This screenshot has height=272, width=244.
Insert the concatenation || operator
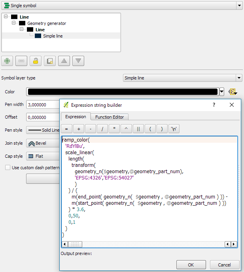pyautogui.click(x=138, y=129)
